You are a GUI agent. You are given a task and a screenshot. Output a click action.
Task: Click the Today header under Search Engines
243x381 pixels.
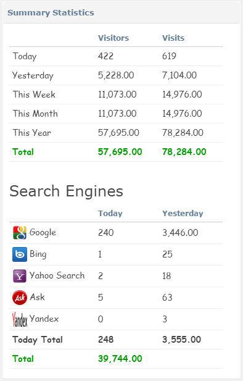tap(110, 213)
